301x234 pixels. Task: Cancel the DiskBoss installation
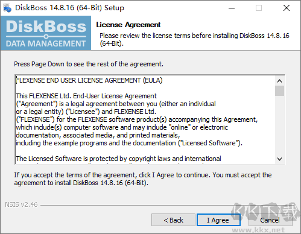[270, 220]
